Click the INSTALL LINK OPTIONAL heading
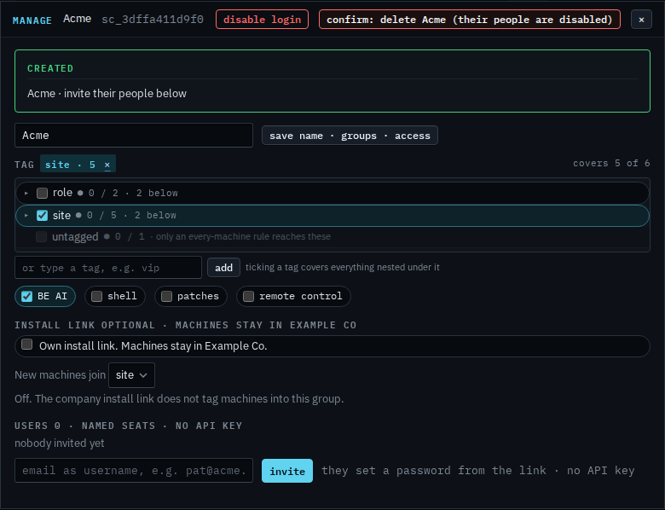This screenshot has height=510, width=665. tap(185, 325)
